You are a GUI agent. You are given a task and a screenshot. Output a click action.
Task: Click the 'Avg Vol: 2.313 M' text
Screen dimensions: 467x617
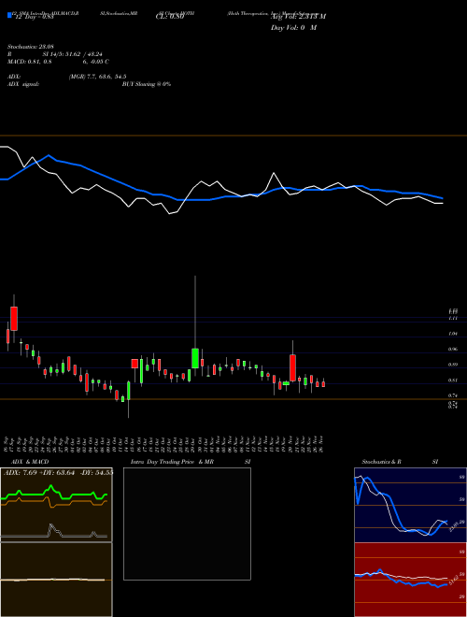click(x=298, y=17)
